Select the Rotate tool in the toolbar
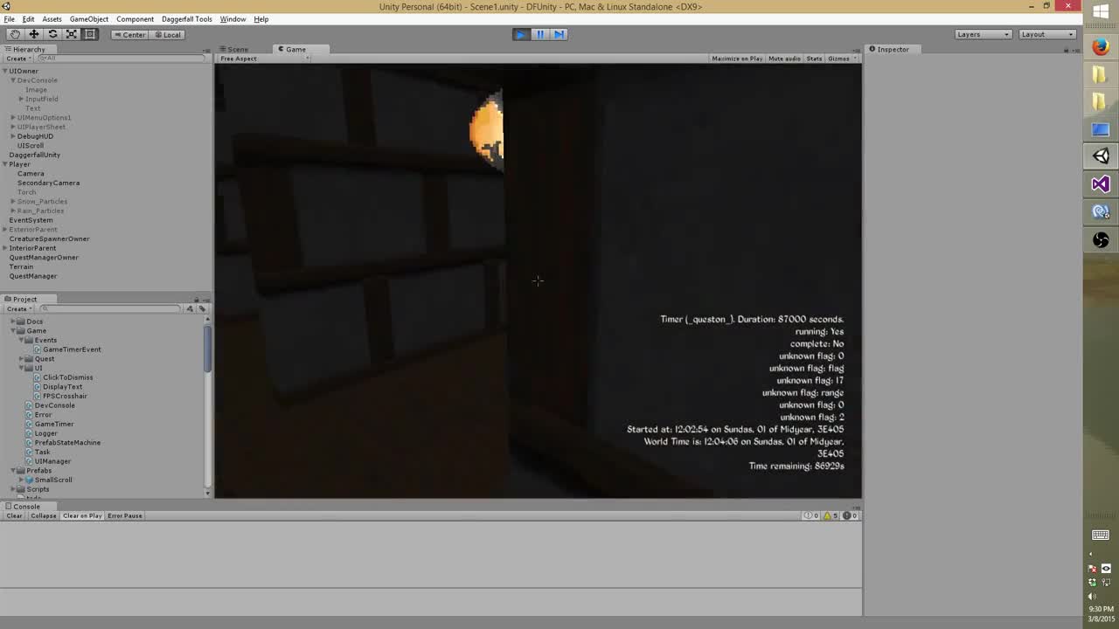This screenshot has width=1119, height=629. pos(52,34)
